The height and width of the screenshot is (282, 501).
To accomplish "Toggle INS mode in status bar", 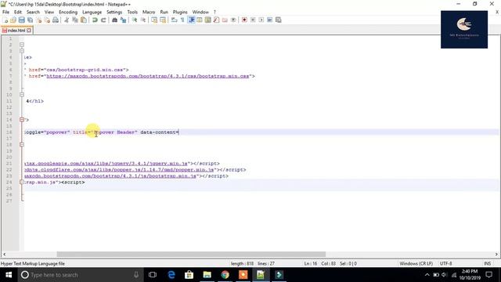I will [x=487, y=263].
